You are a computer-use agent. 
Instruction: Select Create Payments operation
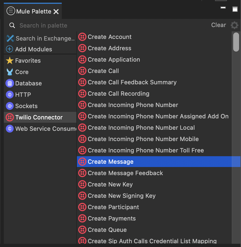point(112,218)
